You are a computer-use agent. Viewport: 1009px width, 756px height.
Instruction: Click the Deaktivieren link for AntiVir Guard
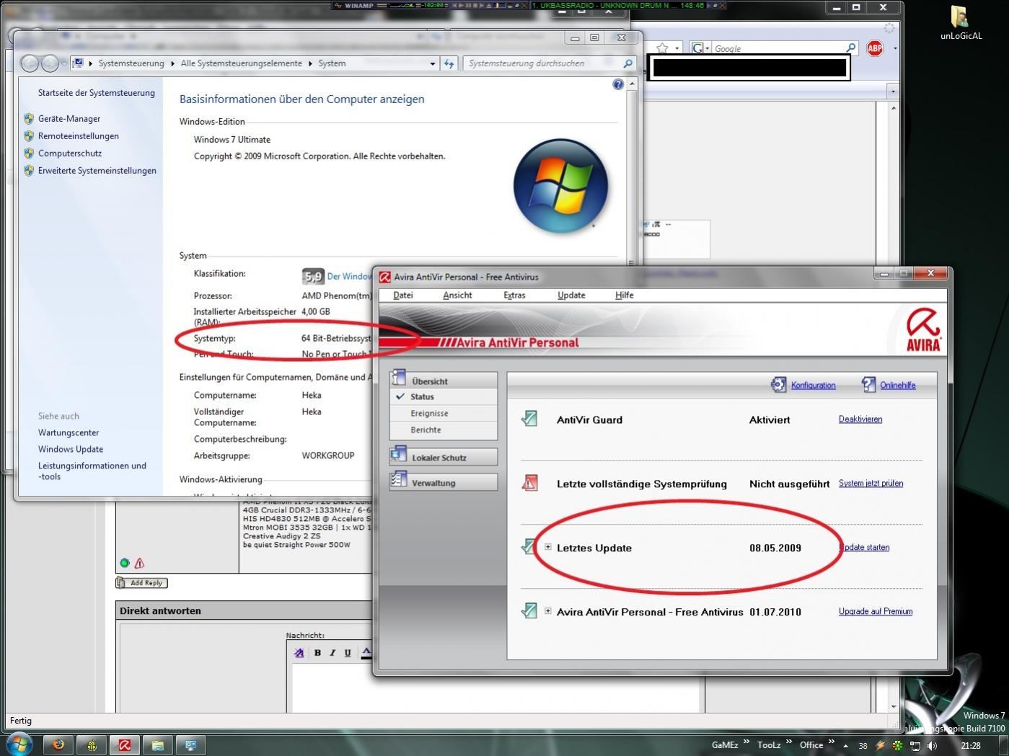860,419
